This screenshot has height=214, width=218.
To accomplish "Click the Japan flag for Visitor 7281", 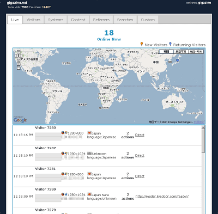I will tap(89, 174).
